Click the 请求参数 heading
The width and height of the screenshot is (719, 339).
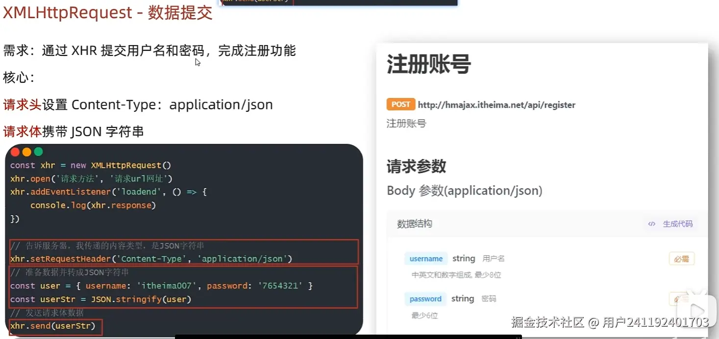point(416,167)
